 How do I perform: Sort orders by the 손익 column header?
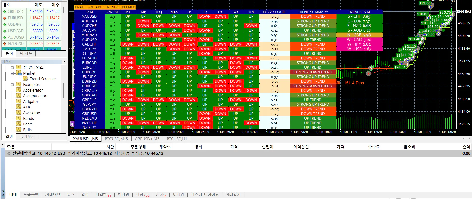coord(466,147)
